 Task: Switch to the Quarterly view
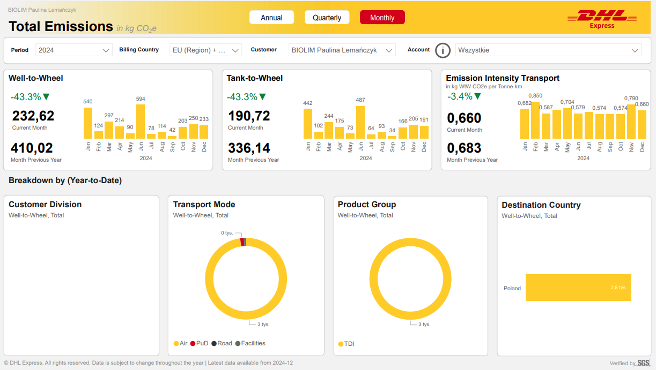coord(327,18)
